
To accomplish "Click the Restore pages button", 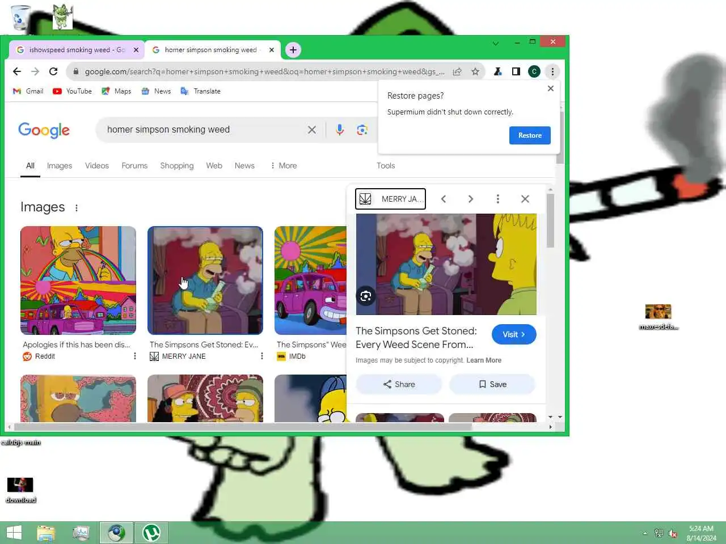I will (530, 135).
